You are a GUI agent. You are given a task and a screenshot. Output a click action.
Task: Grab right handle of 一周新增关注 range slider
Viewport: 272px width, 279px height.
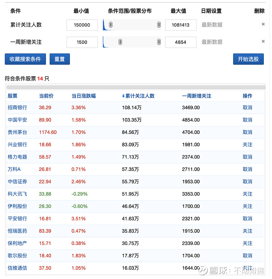[x=159, y=42]
